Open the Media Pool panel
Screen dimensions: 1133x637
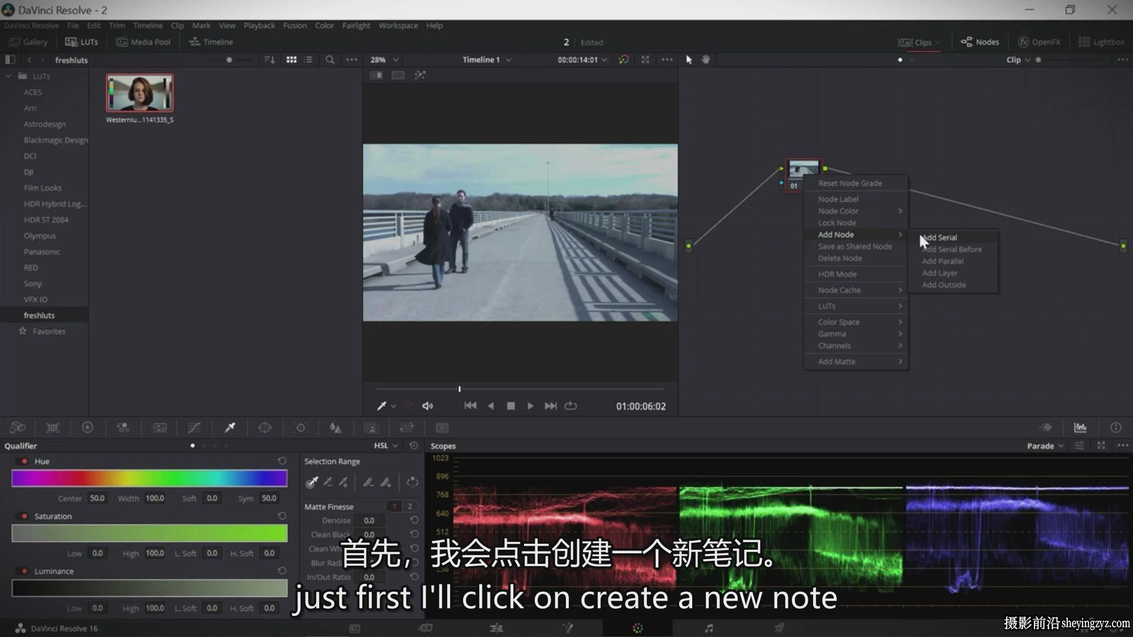pos(143,42)
